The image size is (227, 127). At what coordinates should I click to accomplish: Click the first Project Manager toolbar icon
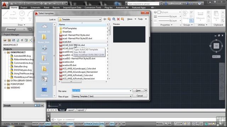[x=5, y=40]
